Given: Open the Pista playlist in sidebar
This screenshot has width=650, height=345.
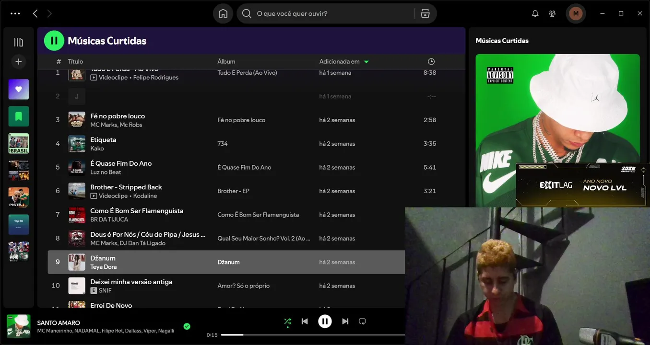Looking at the screenshot, I should [x=19, y=197].
